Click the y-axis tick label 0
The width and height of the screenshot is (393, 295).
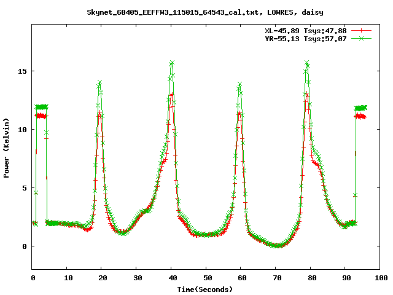[25, 246]
